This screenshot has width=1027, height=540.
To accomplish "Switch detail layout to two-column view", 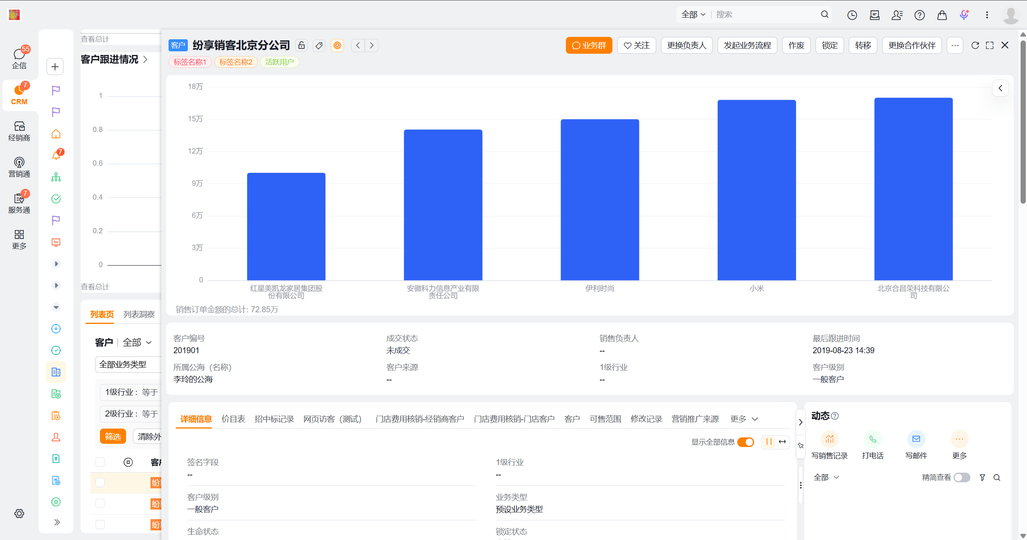I will click(769, 442).
